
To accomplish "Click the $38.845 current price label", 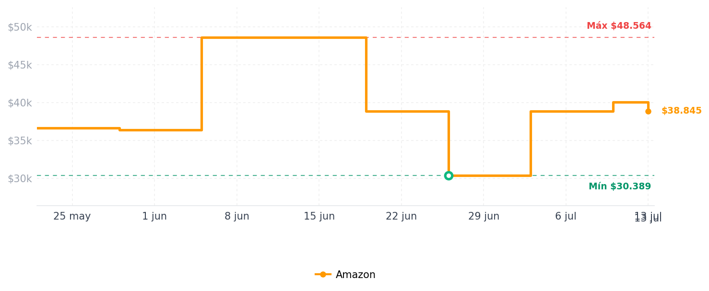I will 681,111.
